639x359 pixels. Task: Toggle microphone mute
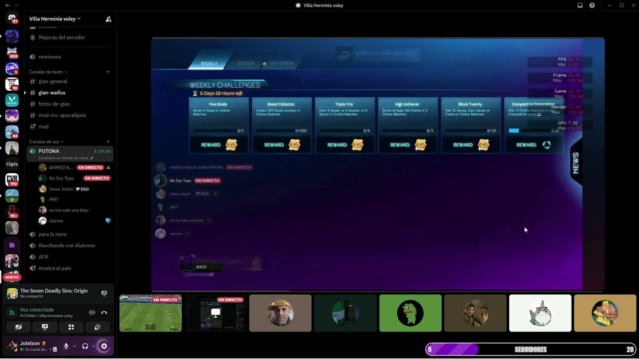tap(66, 346)
